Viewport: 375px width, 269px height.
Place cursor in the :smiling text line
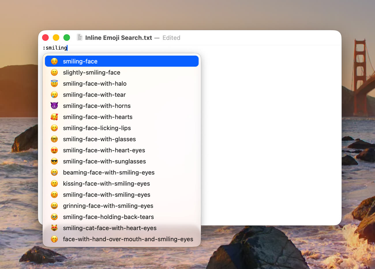(x=55, y=48)
